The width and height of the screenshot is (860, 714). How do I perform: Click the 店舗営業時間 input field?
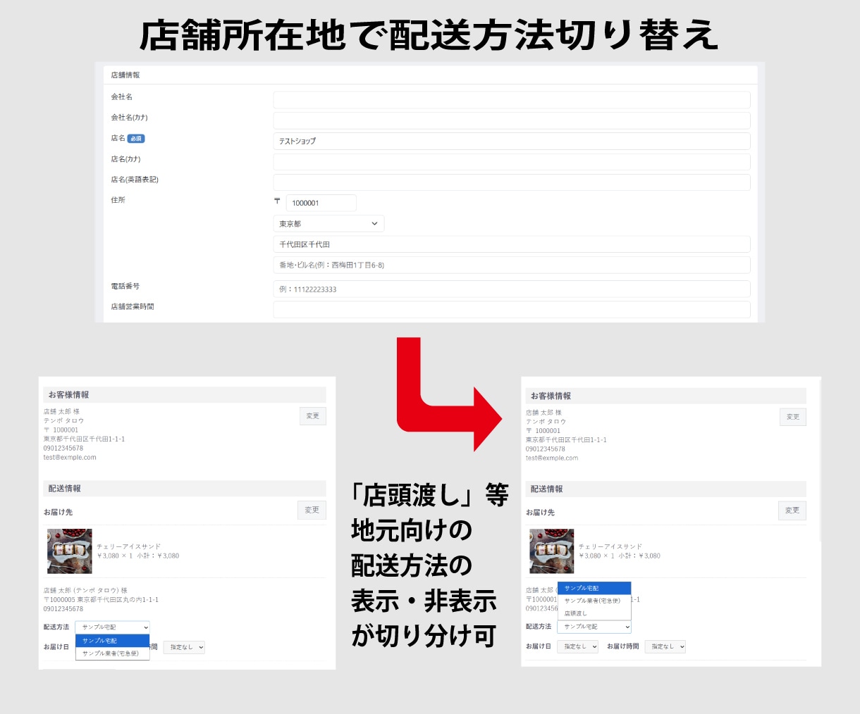pos(512,309)
